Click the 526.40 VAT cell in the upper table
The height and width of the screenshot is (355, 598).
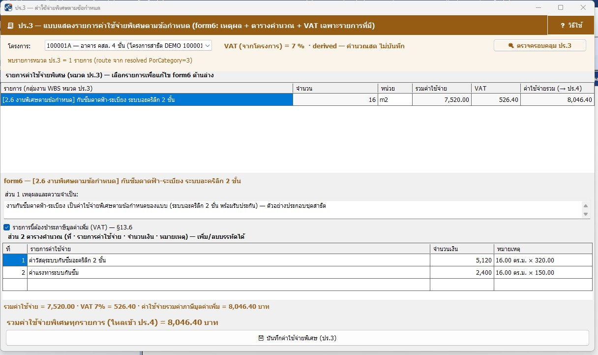[x=496, y=100]
